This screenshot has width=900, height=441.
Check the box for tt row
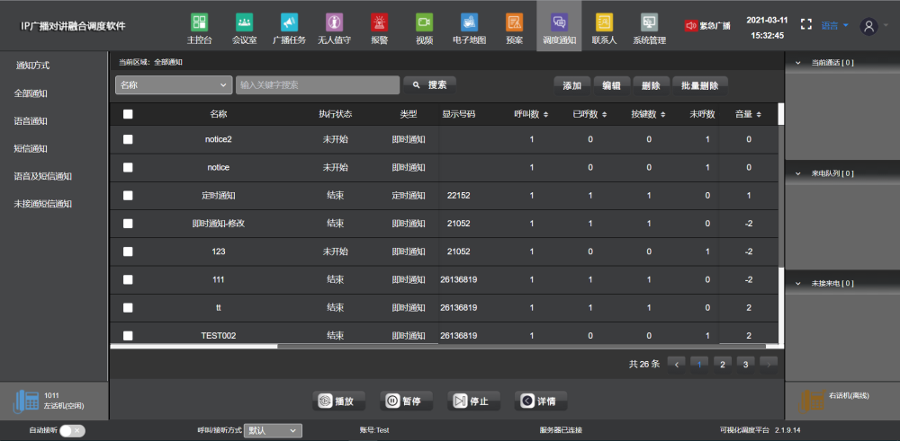click(128, 307)
